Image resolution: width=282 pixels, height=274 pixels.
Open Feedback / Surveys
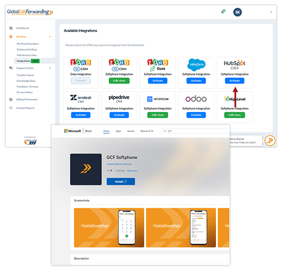[x=28, y=87]
